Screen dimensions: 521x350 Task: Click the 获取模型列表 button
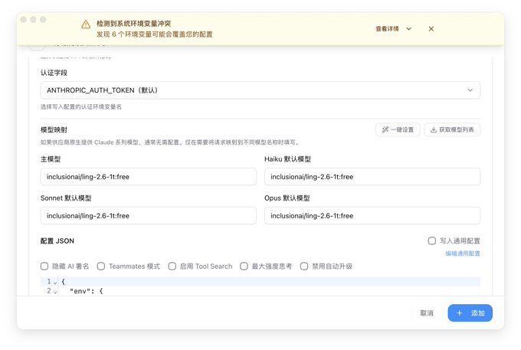452,130
